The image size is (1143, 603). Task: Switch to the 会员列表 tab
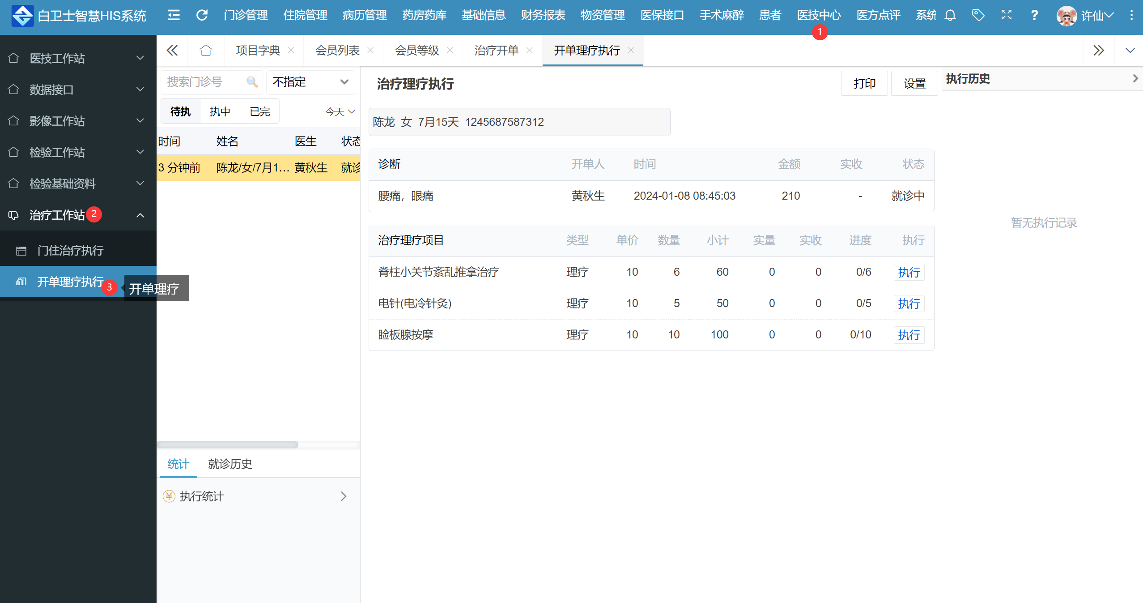(337, 50)
